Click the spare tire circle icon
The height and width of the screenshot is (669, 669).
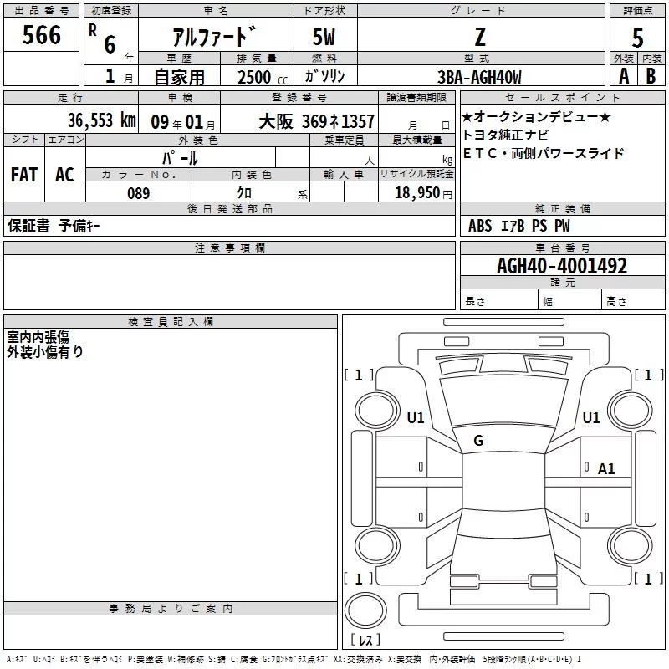(x=365, y=610)
